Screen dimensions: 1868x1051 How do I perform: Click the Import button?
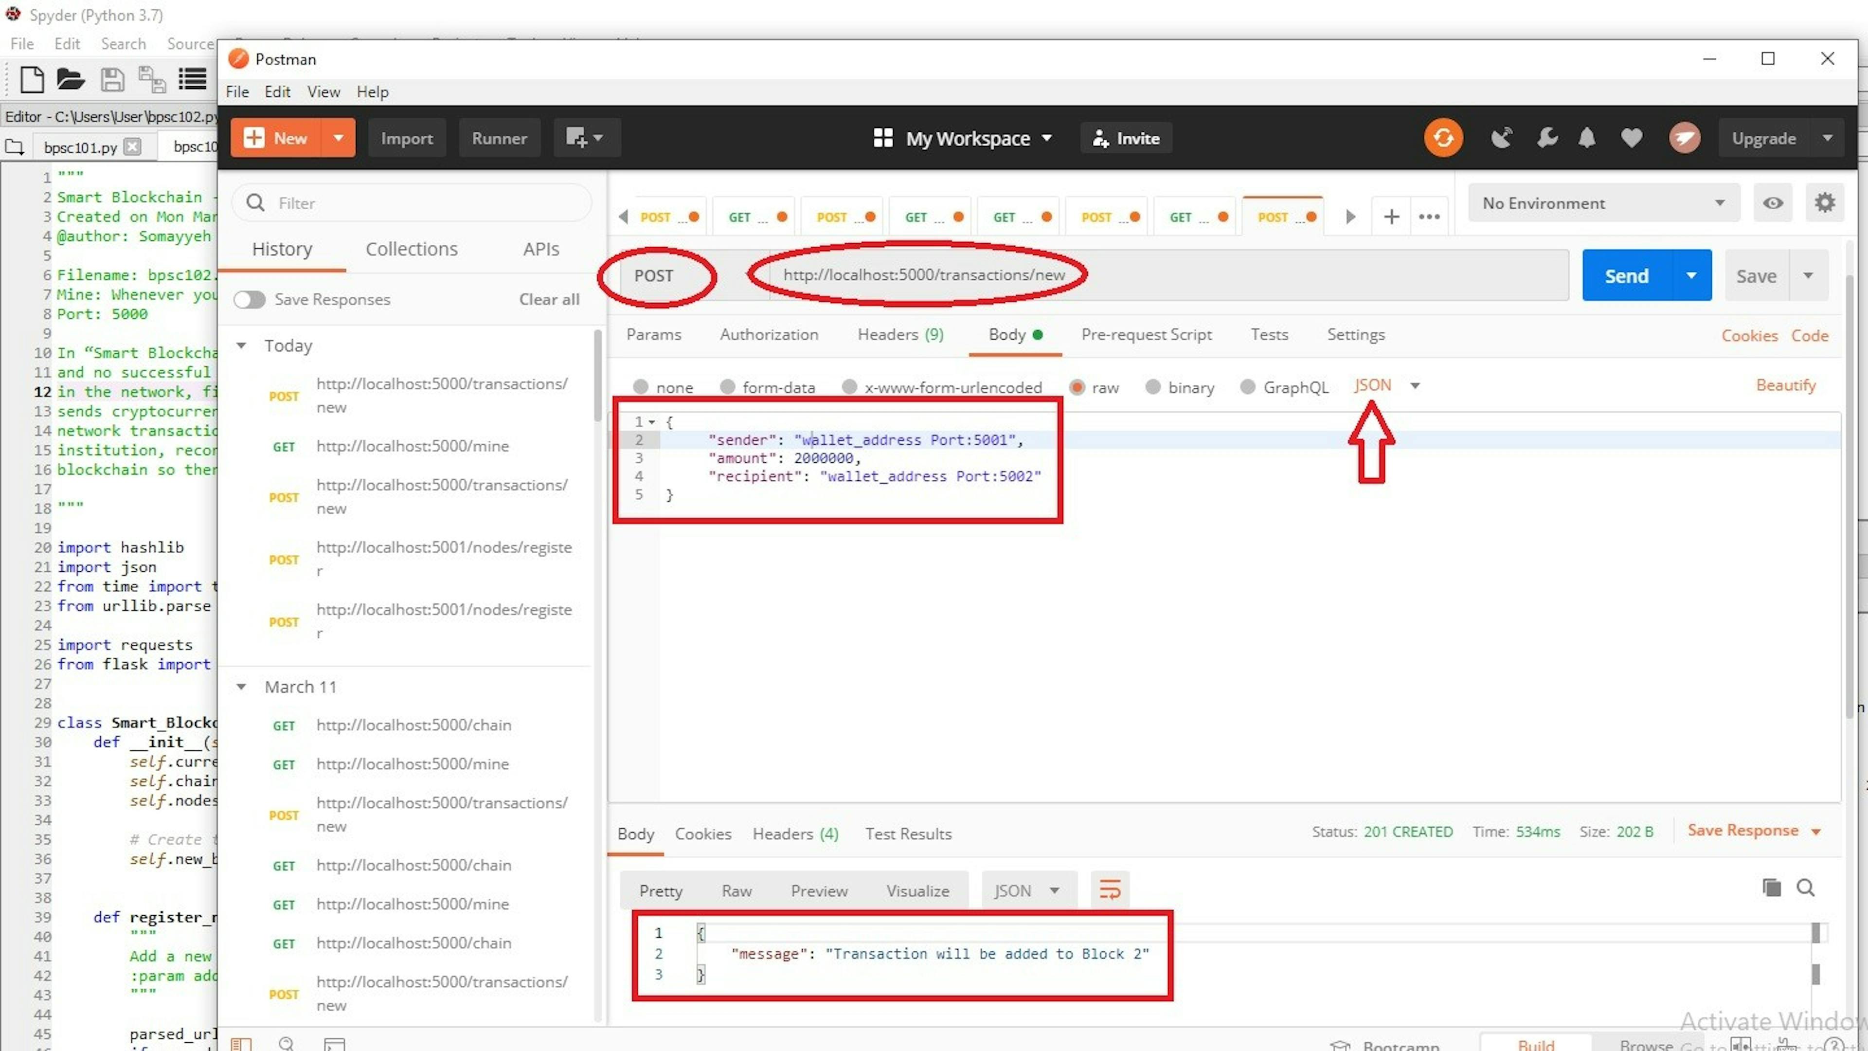click(407, 138)
